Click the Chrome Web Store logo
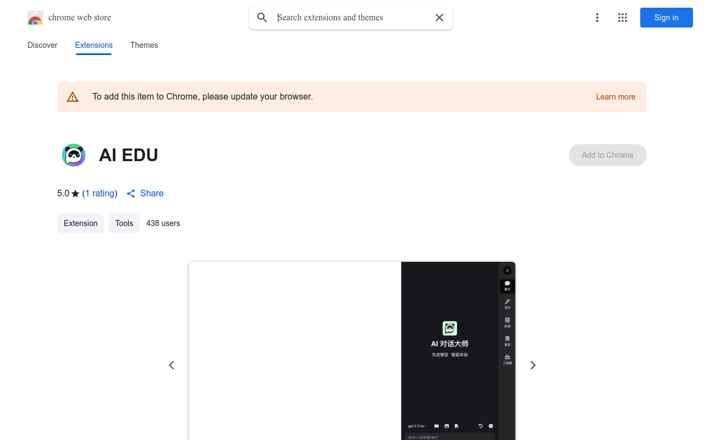This screenshot has width=704, height=440. pyautogui.click(x=35, y=18)
